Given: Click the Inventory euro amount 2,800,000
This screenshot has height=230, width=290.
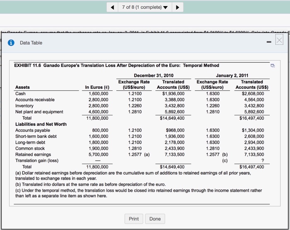Looking at the screenshot, I should point(98,106).
